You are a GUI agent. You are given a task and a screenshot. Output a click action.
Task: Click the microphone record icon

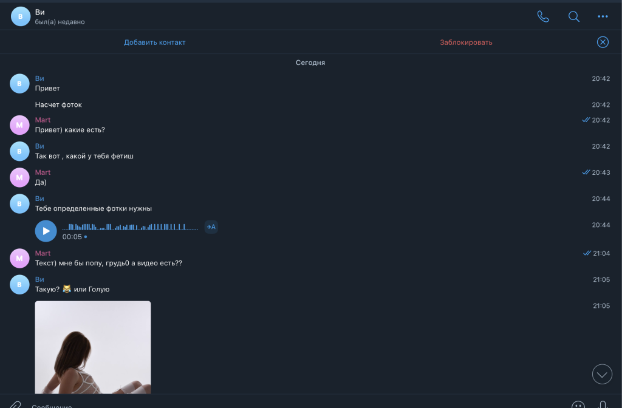pos(603,405)
